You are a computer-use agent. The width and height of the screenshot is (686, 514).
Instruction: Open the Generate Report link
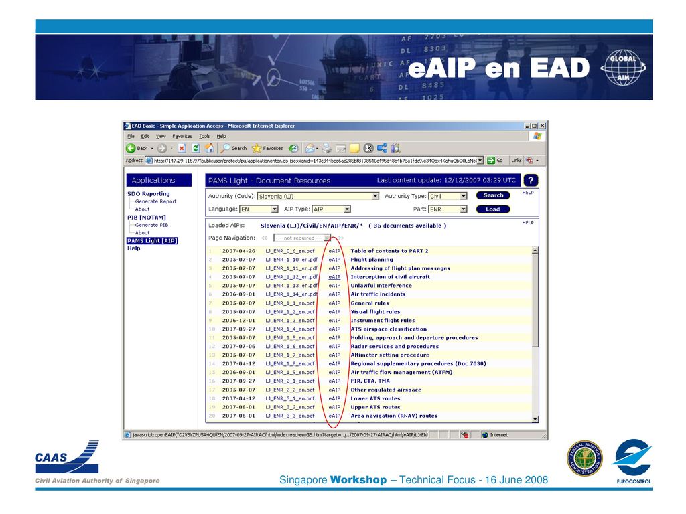click(155, 201)
